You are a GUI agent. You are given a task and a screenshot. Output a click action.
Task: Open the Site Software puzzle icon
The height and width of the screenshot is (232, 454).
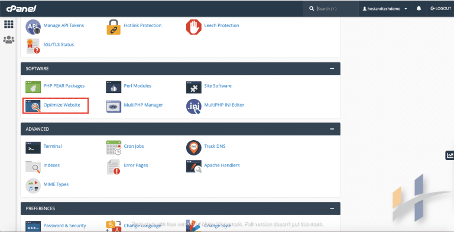(194, 87)
